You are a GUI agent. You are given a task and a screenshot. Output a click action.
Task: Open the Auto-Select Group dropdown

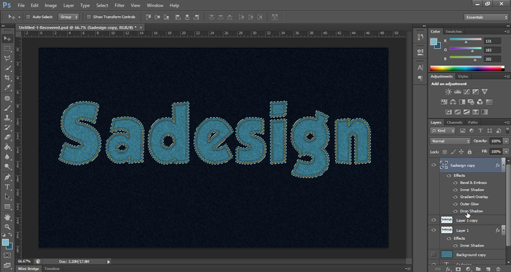coord(68,17)
